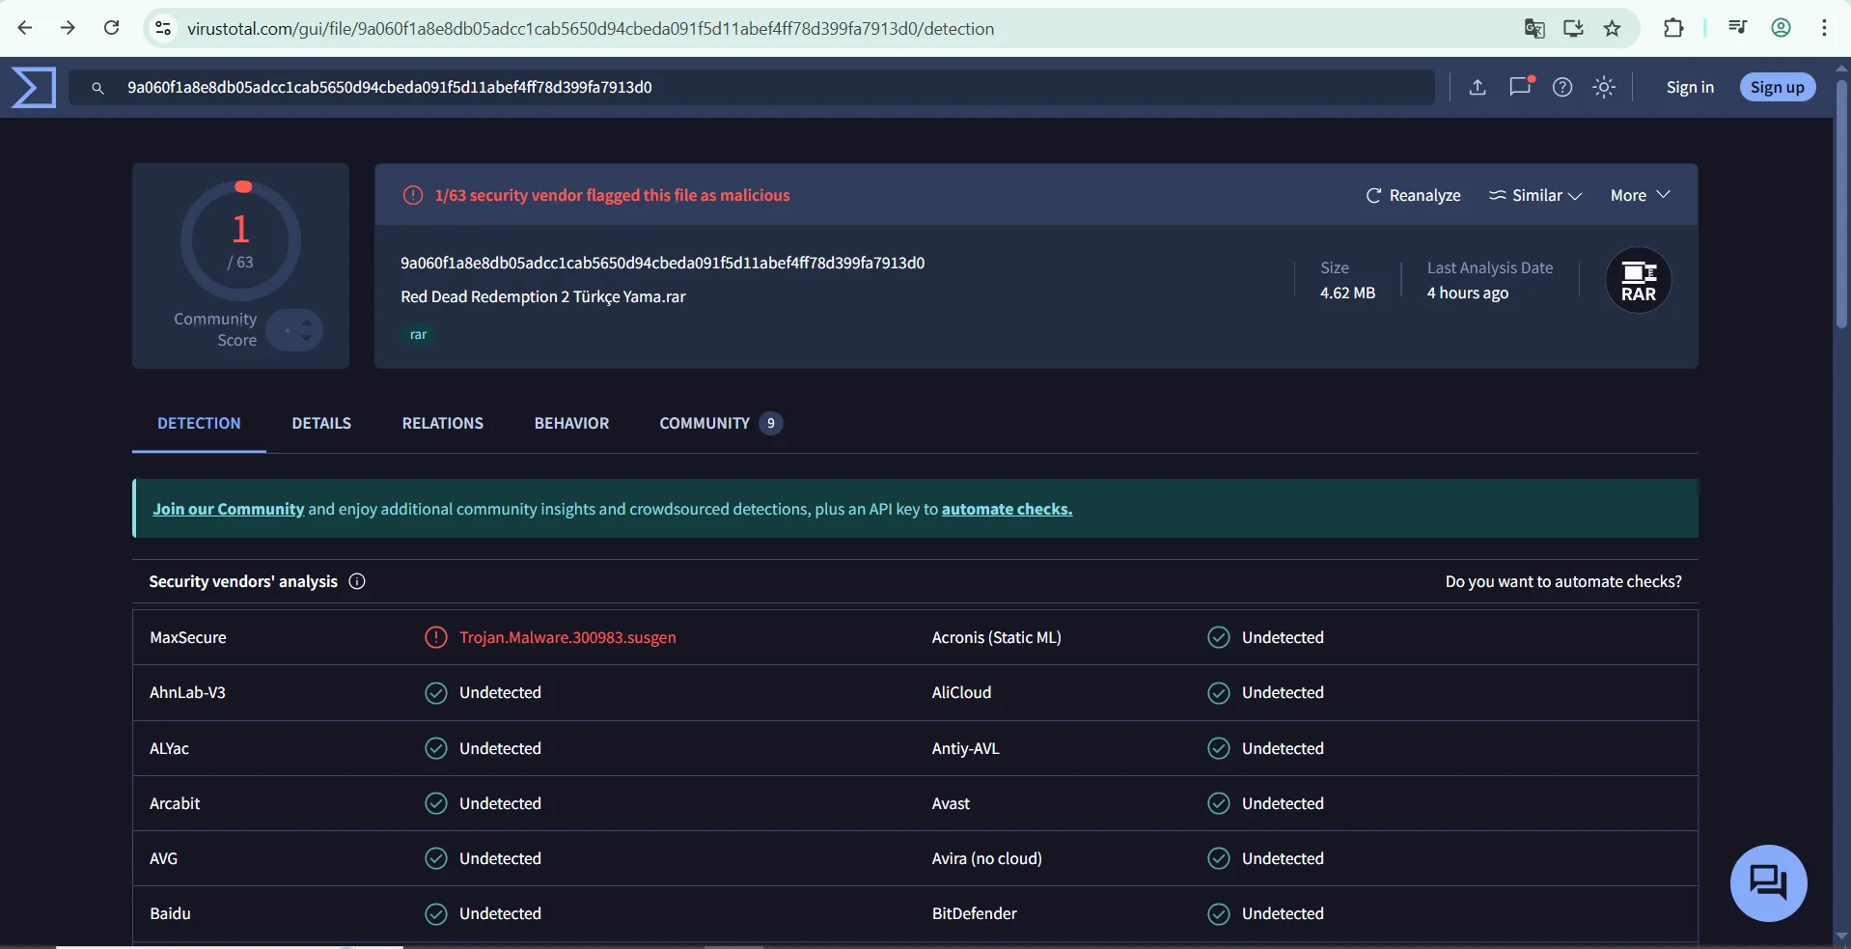The image size is (1851, 949).
Task: Click the browser address bar URL
Action: click(591, 29)
